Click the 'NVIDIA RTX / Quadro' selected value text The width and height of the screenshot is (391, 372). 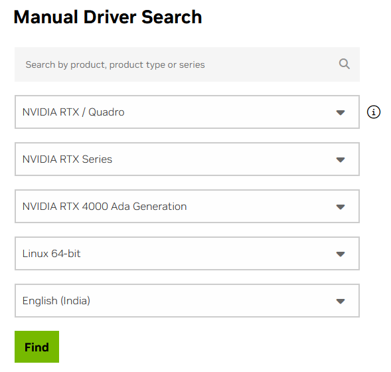73,112
